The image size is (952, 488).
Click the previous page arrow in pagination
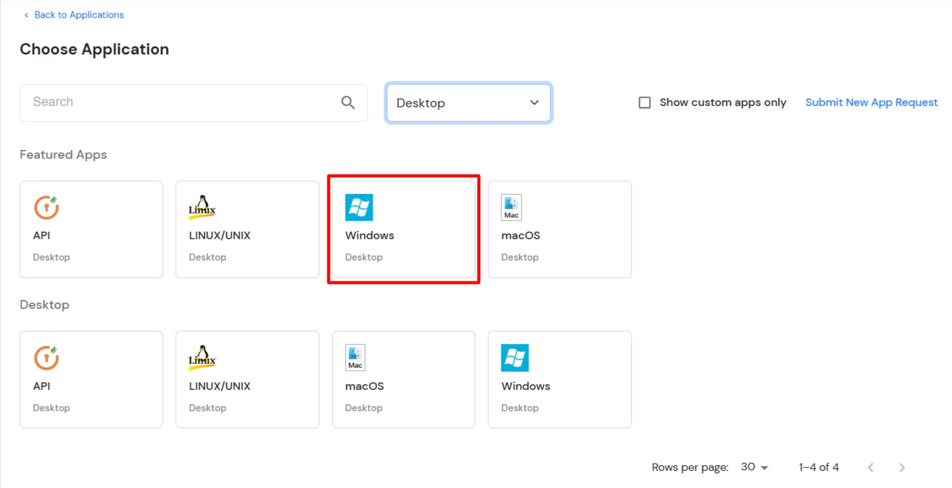870,467
